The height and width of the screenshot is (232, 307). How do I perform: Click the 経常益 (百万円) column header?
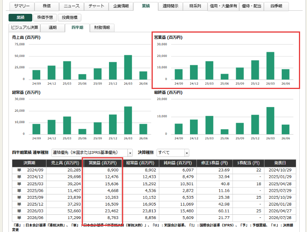[140, 163]
